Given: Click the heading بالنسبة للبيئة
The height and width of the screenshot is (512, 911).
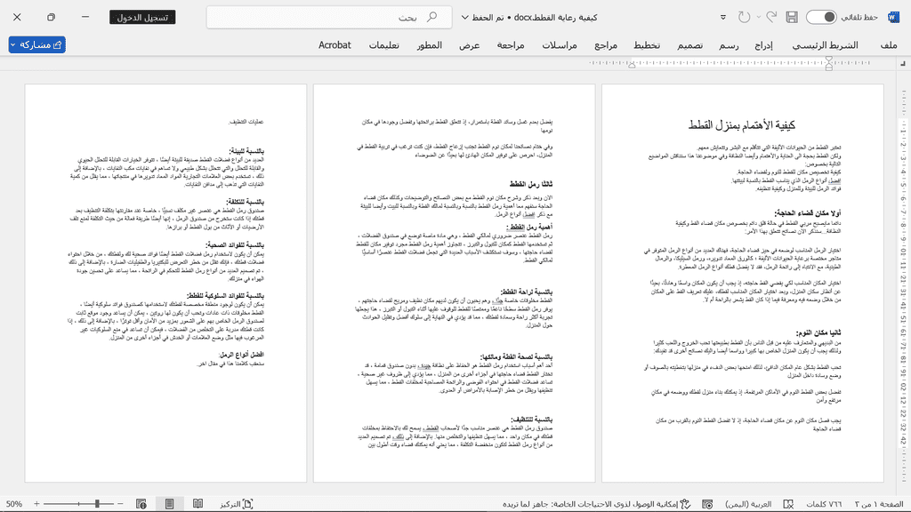Looking at the screenshot, I should [x=247, y=150].
